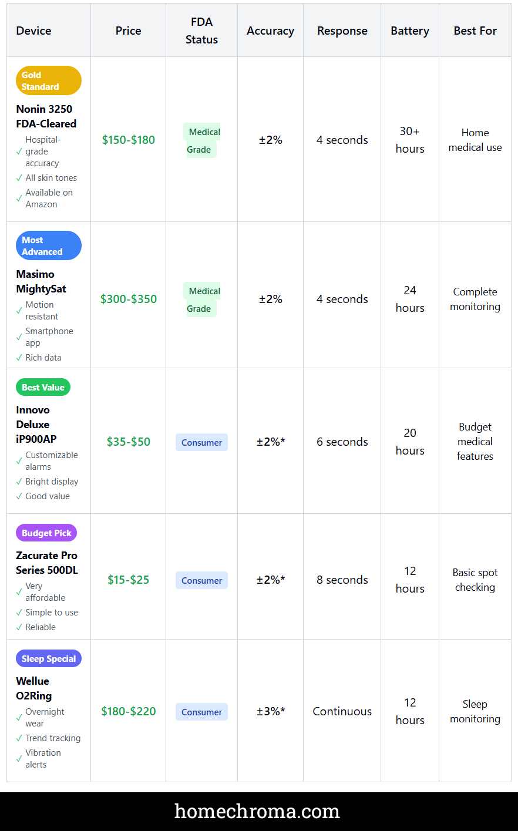Image resolution: width=518 pixels, height=831 pixels.
Task: Click the Price column header
Action: pos(128,31)
